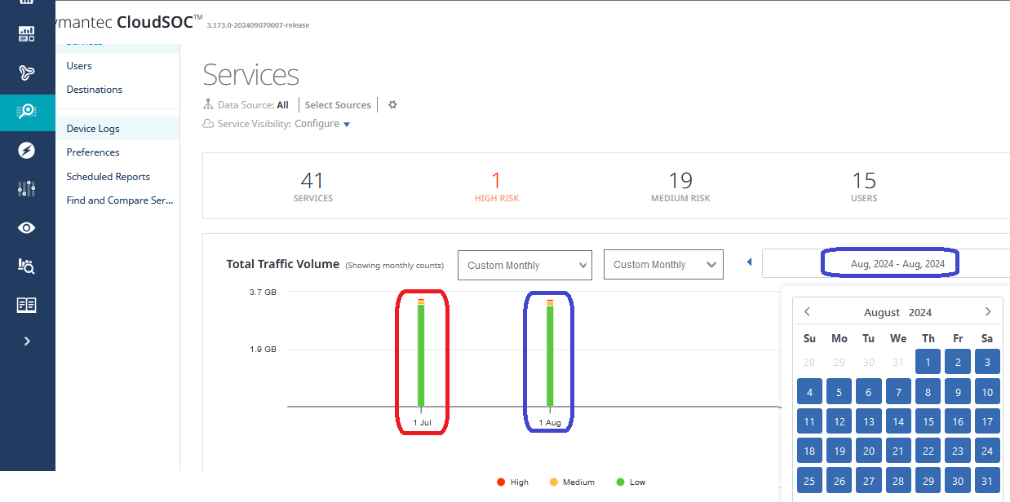The height and width of the screenshot is (502, 1010).
Task: Click the gear icon beside Select Sources
Action: click(392, 105)
